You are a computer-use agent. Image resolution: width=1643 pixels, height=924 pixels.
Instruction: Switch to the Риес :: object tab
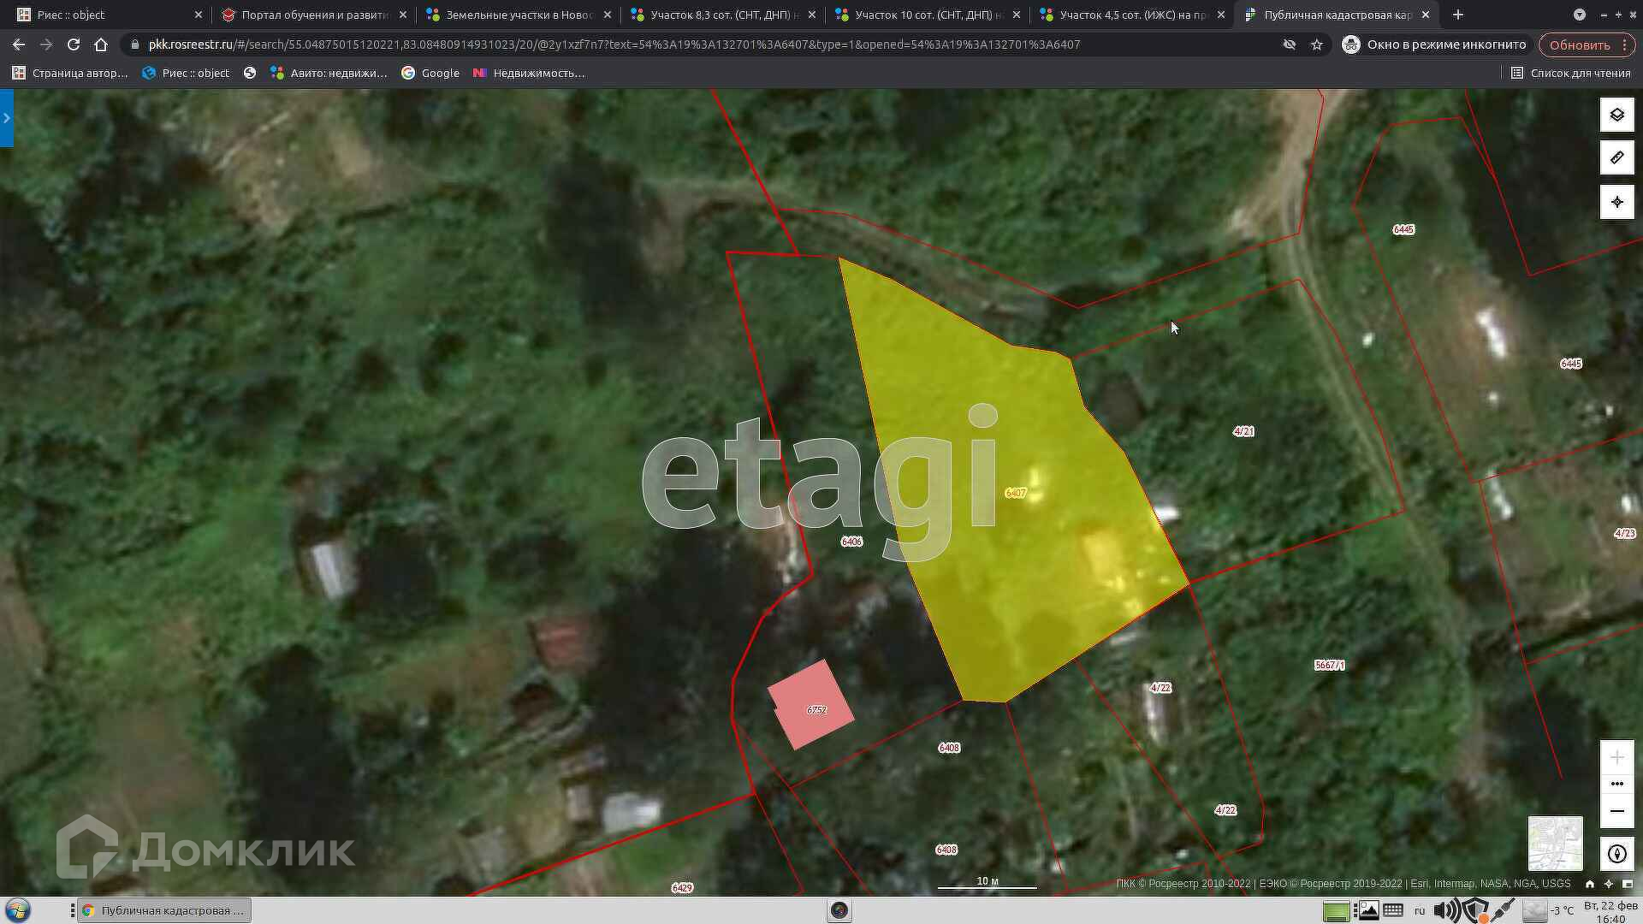[x=103, y=15]
